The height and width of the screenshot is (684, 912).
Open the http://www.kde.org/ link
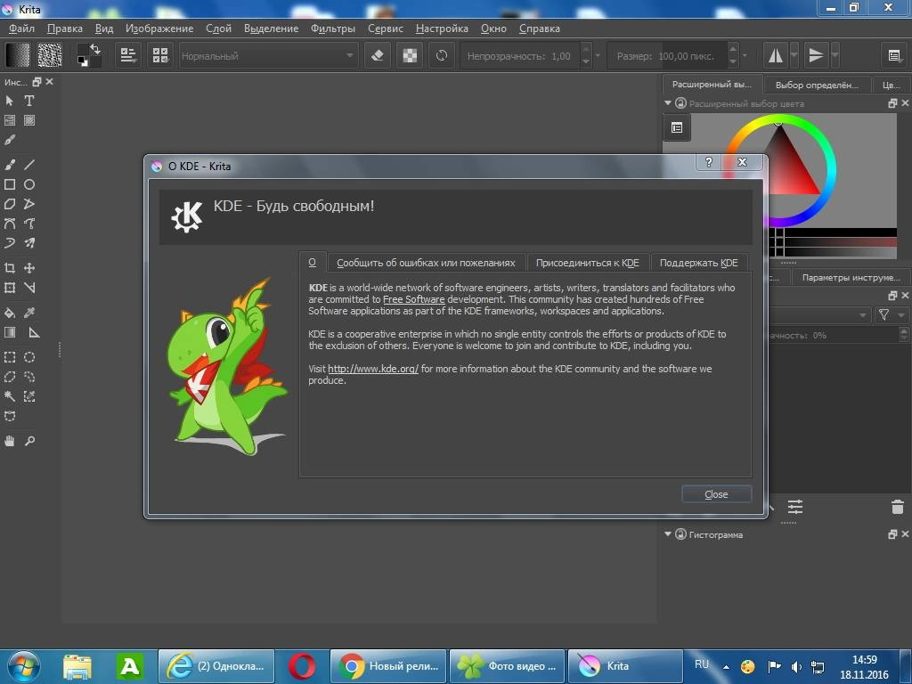(x=373, y=369)
